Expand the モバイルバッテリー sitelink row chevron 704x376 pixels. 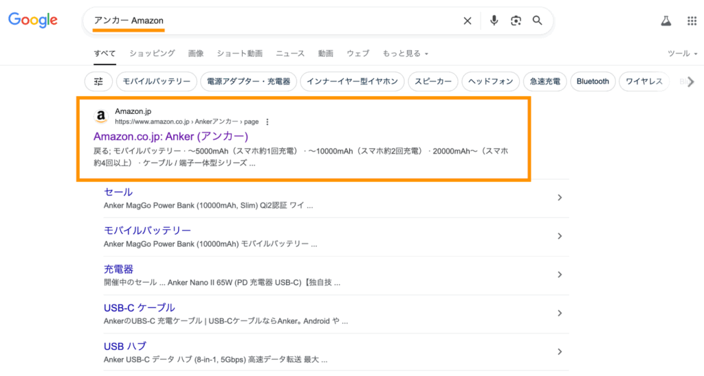coord(560,236)
